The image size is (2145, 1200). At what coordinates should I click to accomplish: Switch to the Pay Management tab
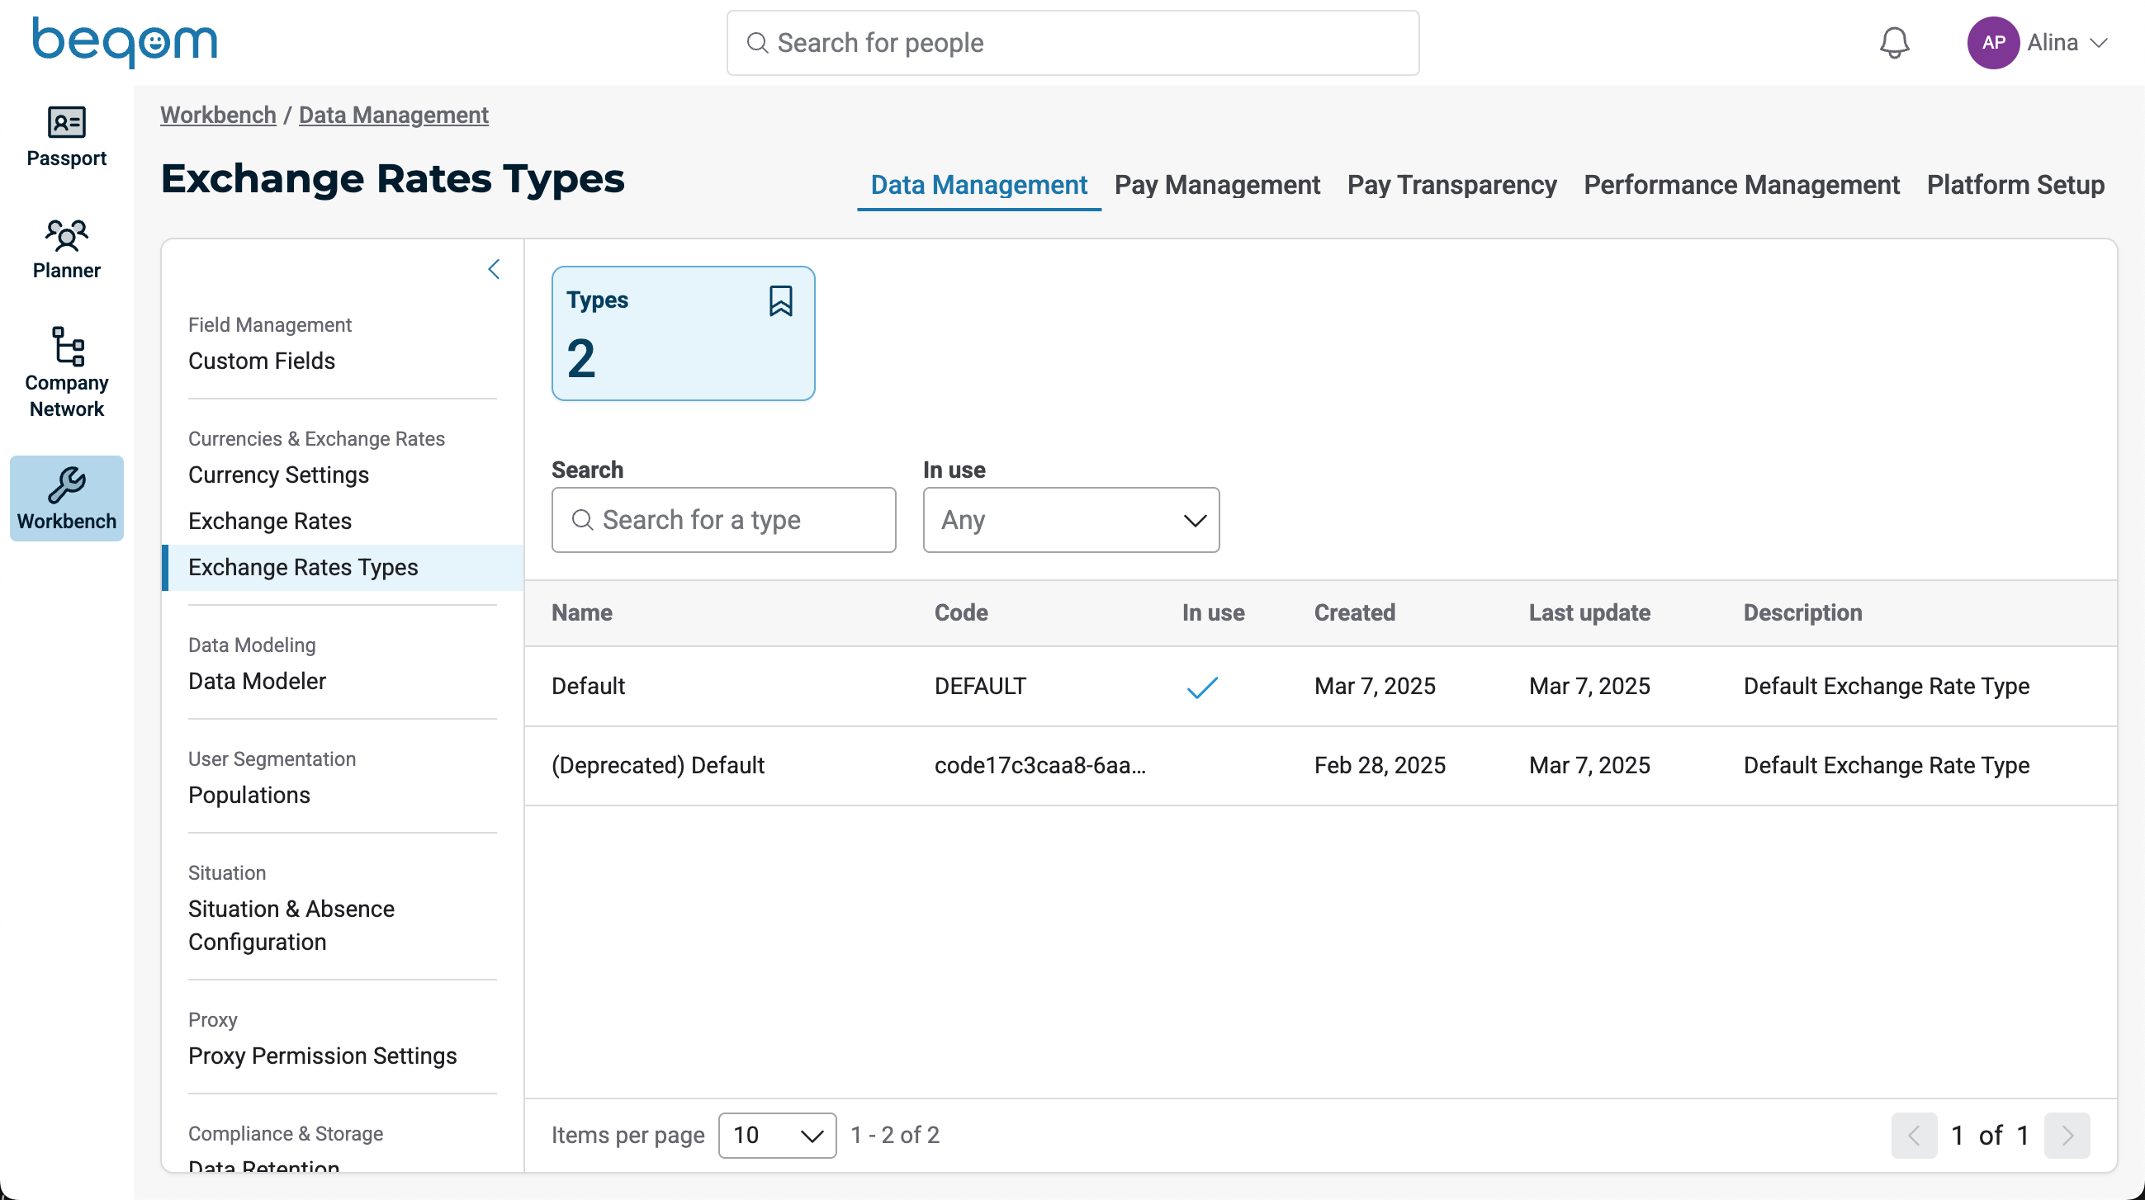pos(1216,185)
